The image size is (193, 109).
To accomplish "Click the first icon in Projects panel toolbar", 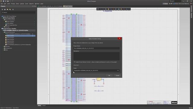I will (2, 9).
